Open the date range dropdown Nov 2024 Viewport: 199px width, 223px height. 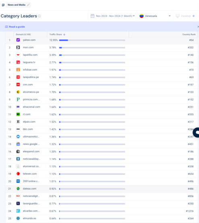click(113, 16)
